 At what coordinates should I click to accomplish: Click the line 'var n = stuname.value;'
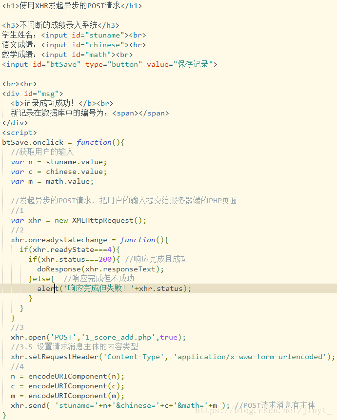[x=59, y=162]
